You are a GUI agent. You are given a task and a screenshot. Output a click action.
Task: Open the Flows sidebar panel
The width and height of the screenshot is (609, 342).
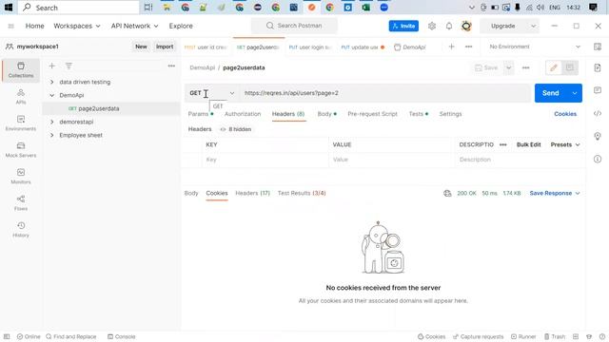21,202
